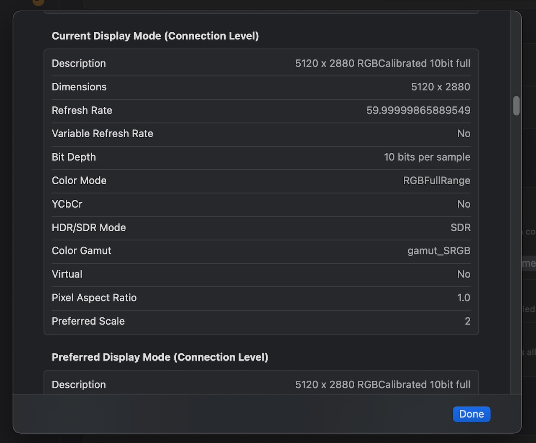The width and height of the screenshot is (536, 443).
Task: Click the Done button
Action: pos(471,414)
